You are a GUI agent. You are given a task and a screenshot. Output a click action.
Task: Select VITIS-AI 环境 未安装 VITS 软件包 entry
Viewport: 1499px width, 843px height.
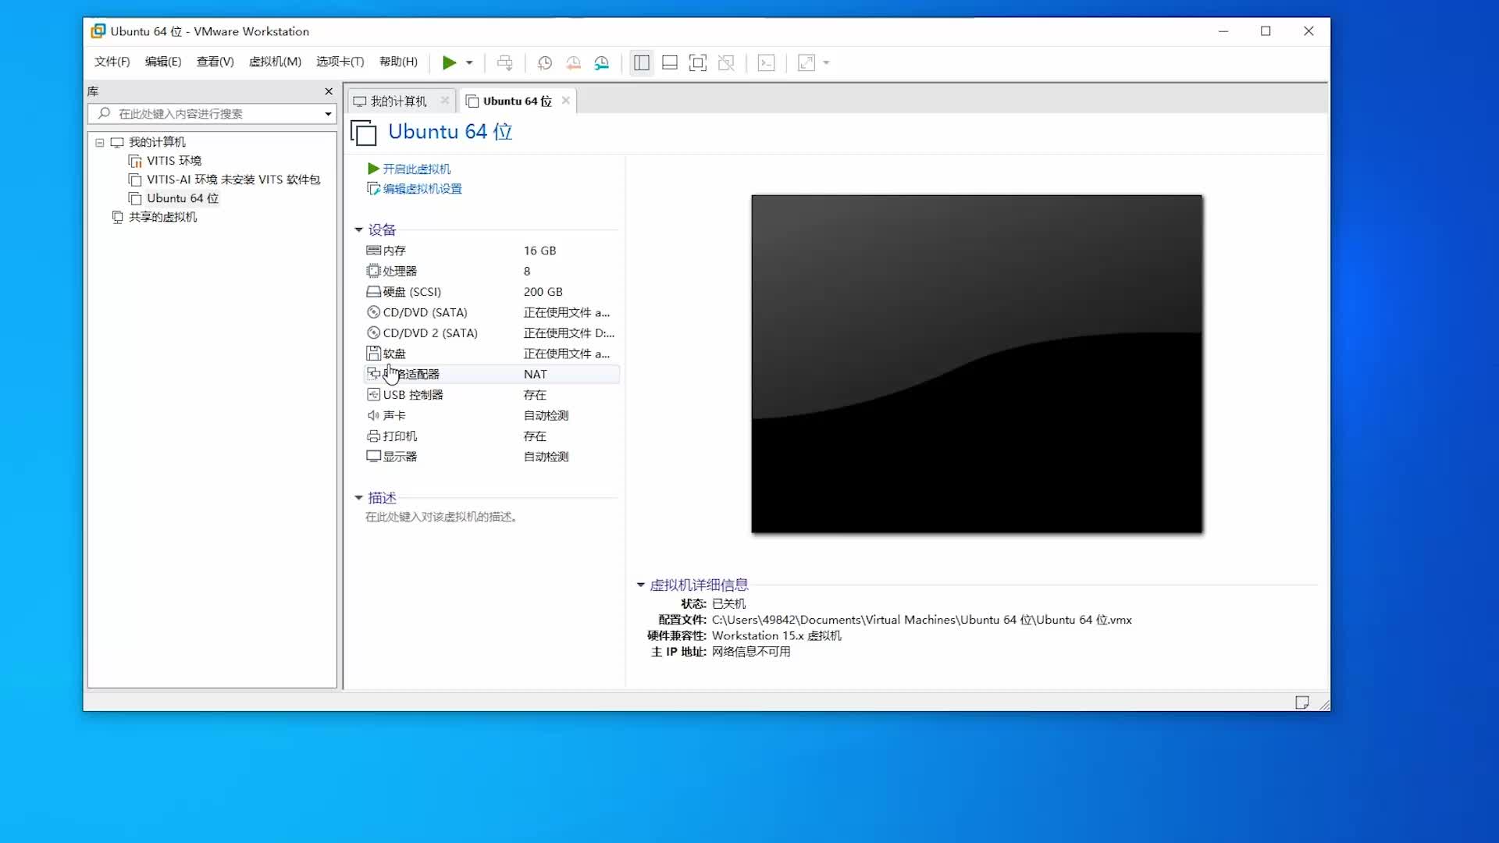(233, 180)
